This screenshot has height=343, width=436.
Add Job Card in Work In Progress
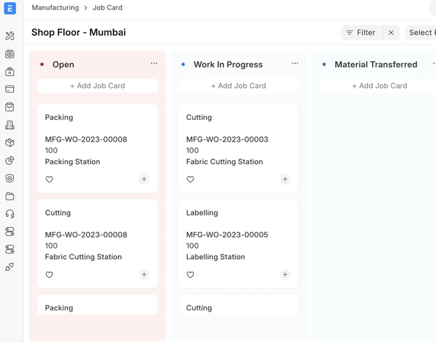point(238,86)
